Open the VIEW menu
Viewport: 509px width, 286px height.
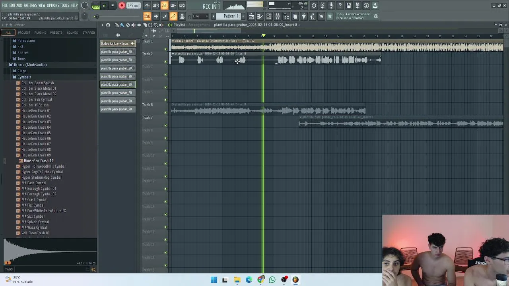(42, 5)
